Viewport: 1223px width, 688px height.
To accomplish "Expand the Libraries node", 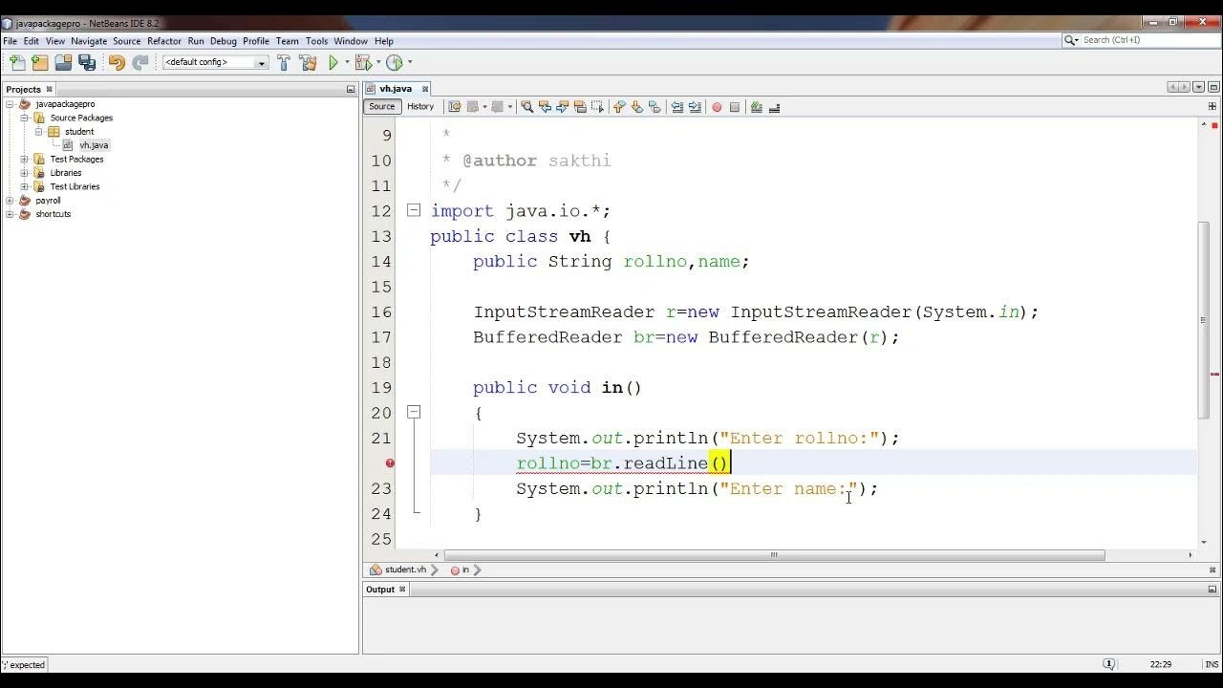I will coord(24,173).
